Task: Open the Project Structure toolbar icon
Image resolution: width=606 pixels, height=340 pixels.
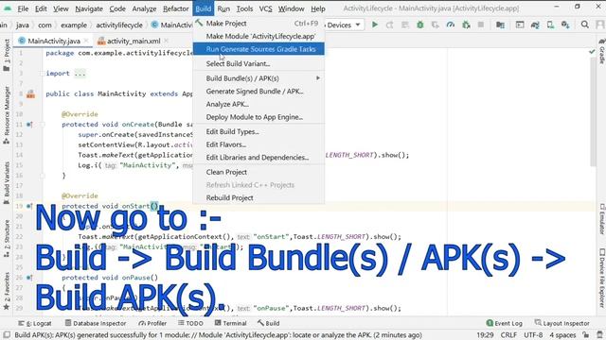Action: [x=500, y=25]
